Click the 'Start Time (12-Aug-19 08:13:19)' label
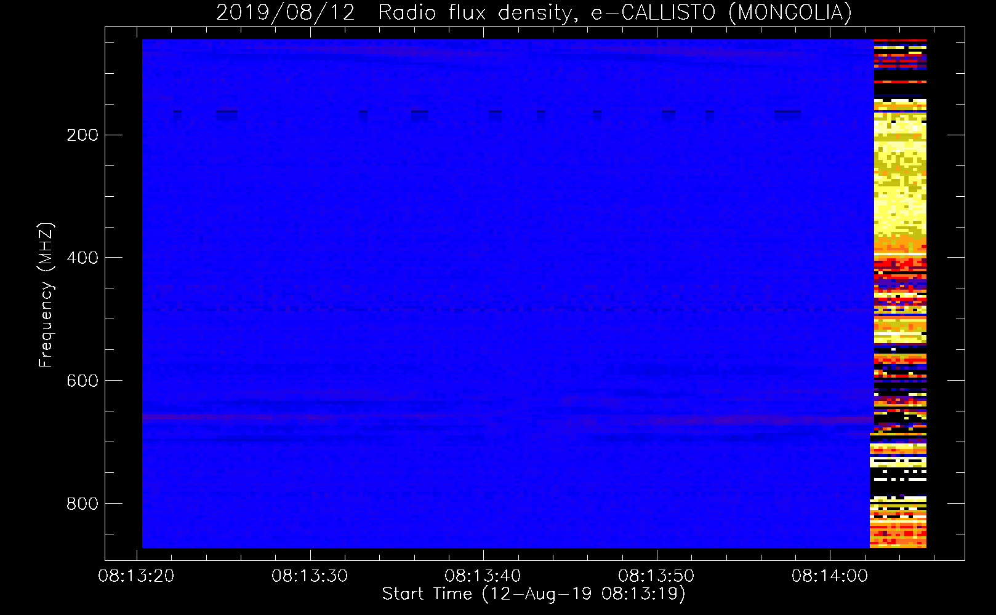This screenshot has height=615, width=996. coord(534,594)
